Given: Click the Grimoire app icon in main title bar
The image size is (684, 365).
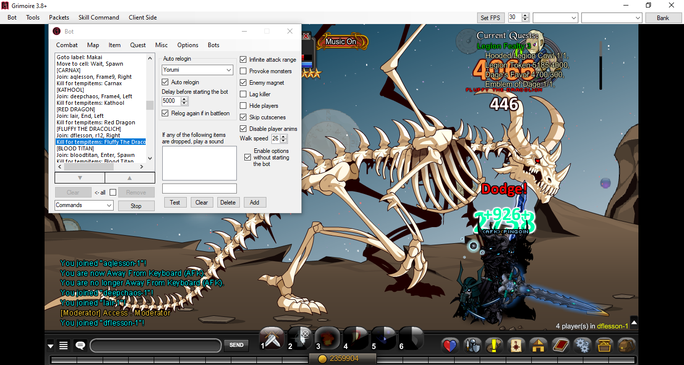Looking at the screenshot, I should [x=6, y=6].
